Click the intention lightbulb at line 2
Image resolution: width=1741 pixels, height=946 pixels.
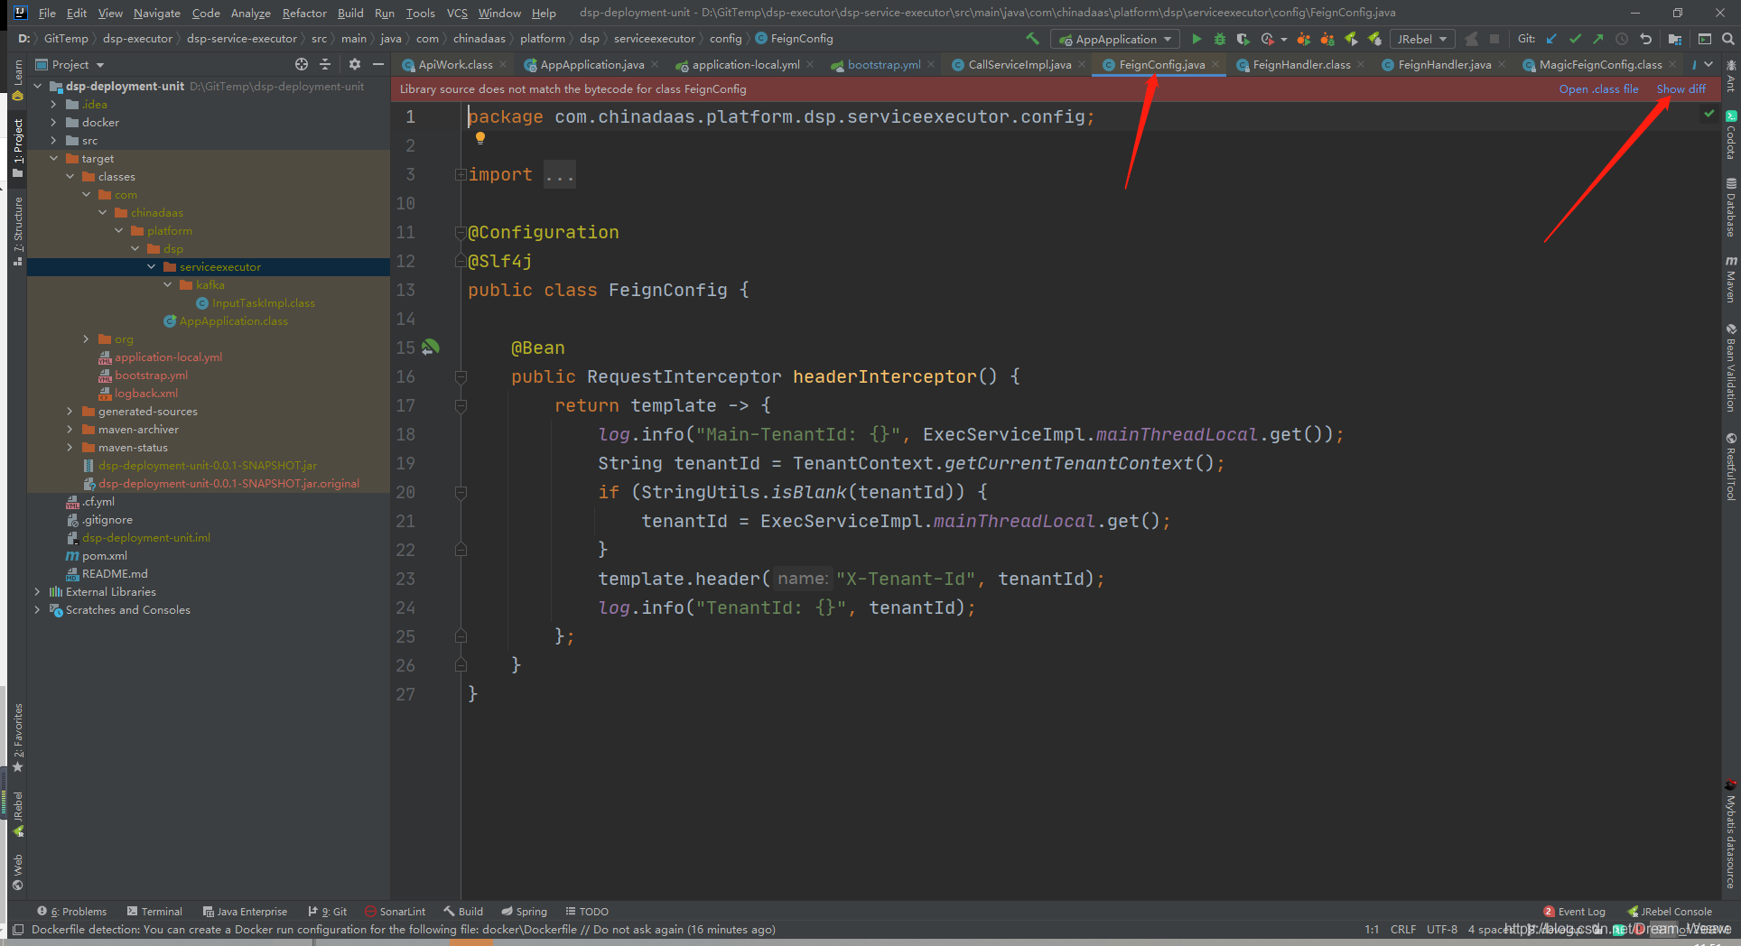click(x=480, y=138)
